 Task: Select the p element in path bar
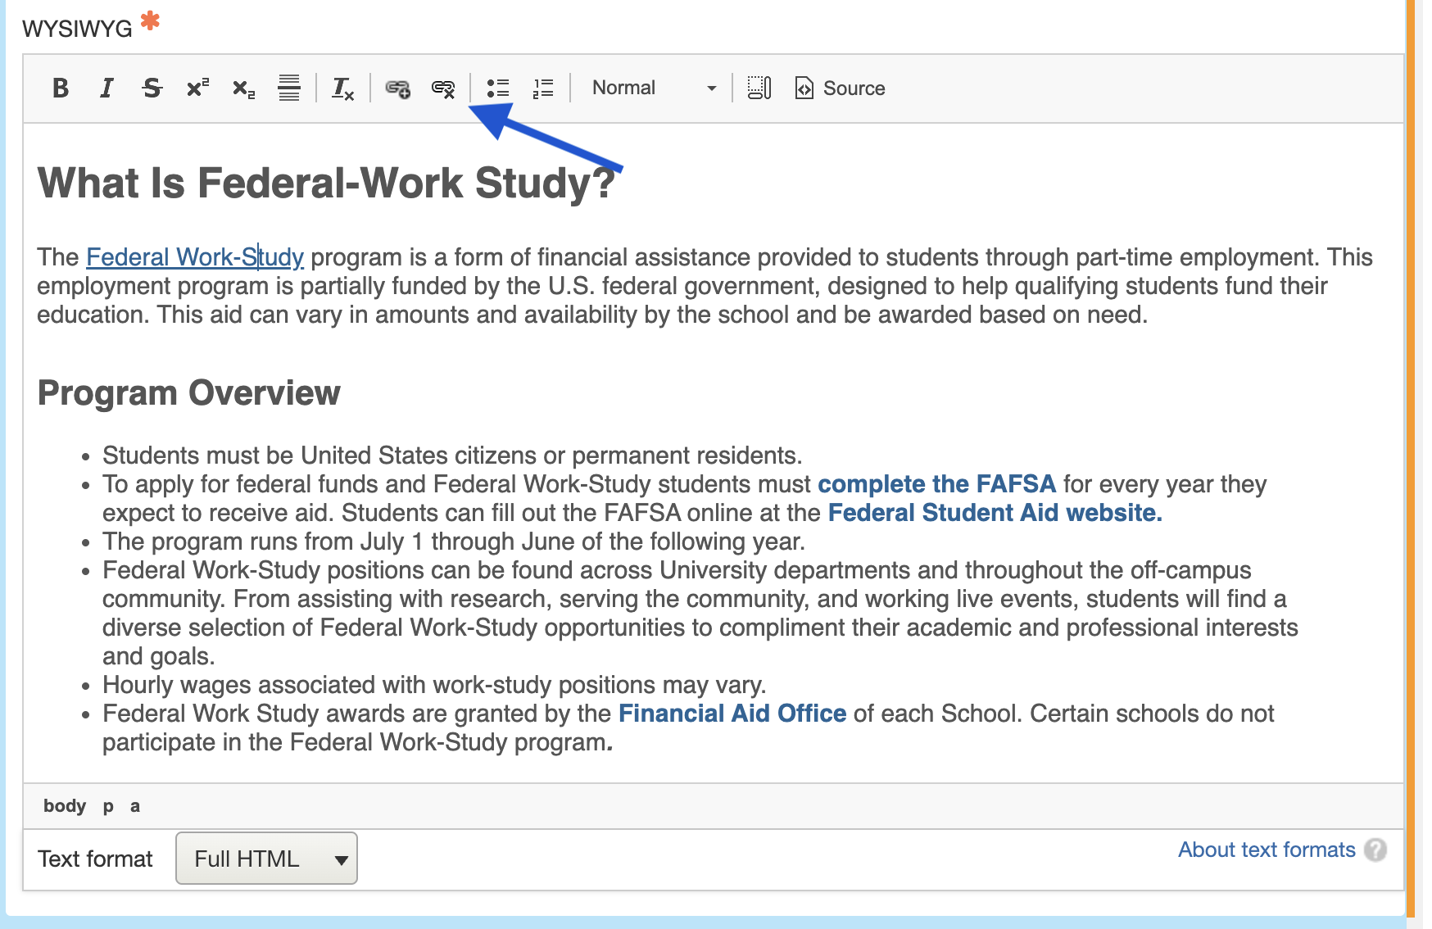point(108,806)
